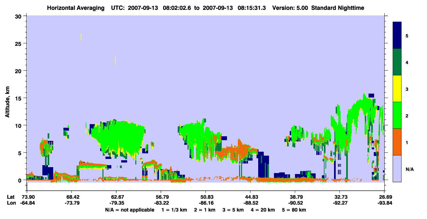Click the longitude value '-73.79'
Image resolution: width=427 pixels, height=219 pixels.
coord(72,203)
